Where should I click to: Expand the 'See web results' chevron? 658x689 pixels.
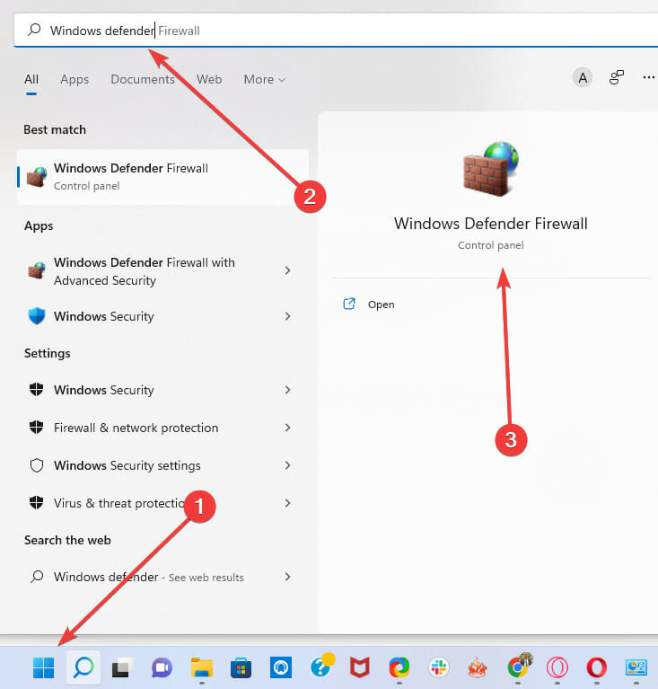click(x=287, y=577)
